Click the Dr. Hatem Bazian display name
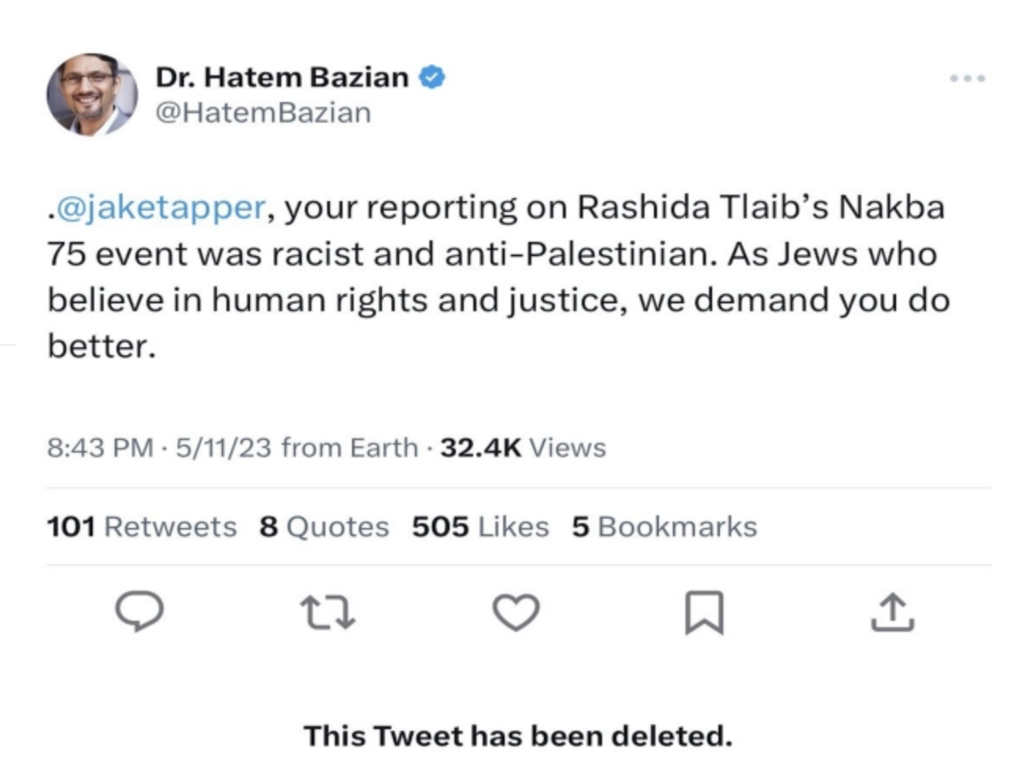The image size is (1025, 770). coord(282,77)
